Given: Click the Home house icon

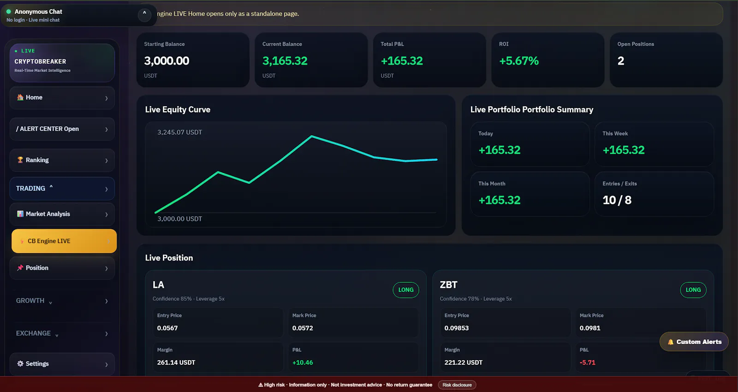Looking at the screenshot, I should click(x=20, y=97).
